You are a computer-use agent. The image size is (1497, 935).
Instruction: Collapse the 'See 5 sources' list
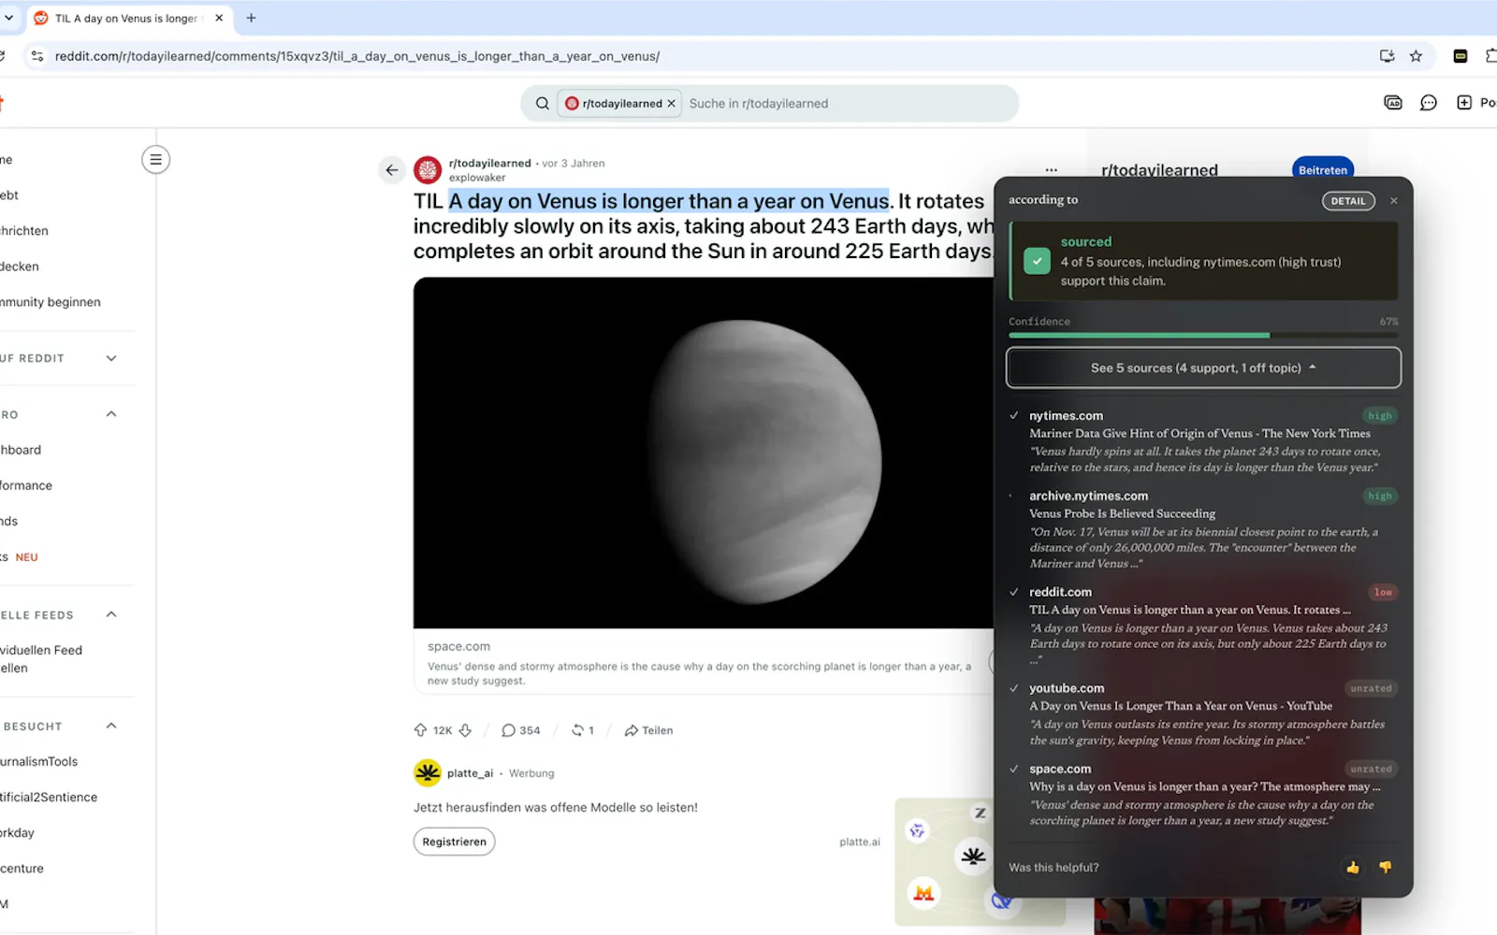point(1203,367)
